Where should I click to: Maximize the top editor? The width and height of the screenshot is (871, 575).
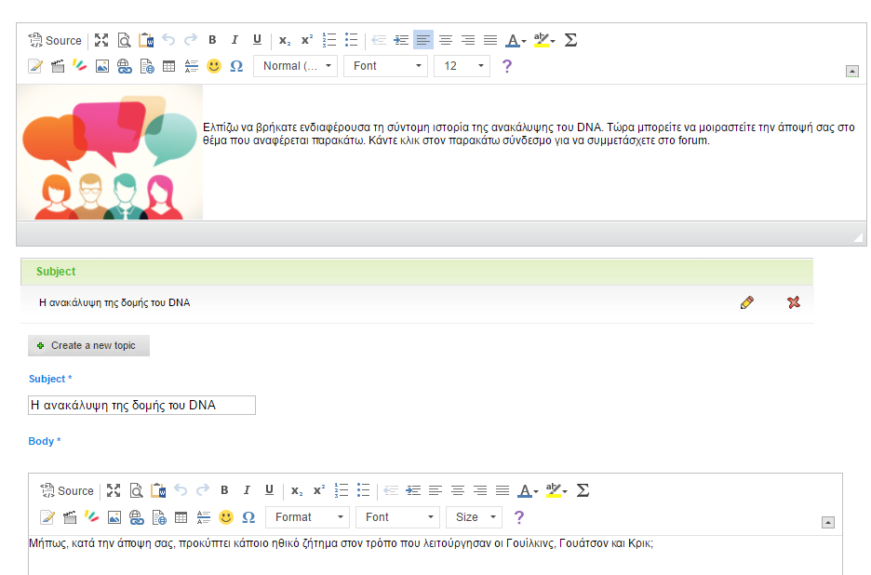click(101, 40)
